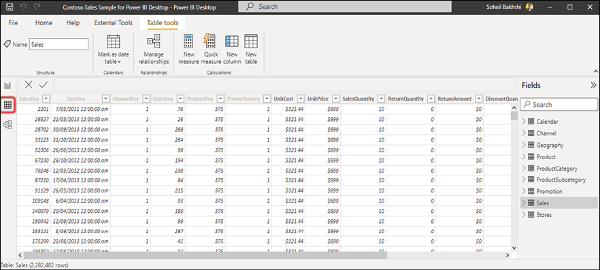Expand the ProductCategory table
The width and height of the screenshot is (600, 270).
(x=524, y=169)
